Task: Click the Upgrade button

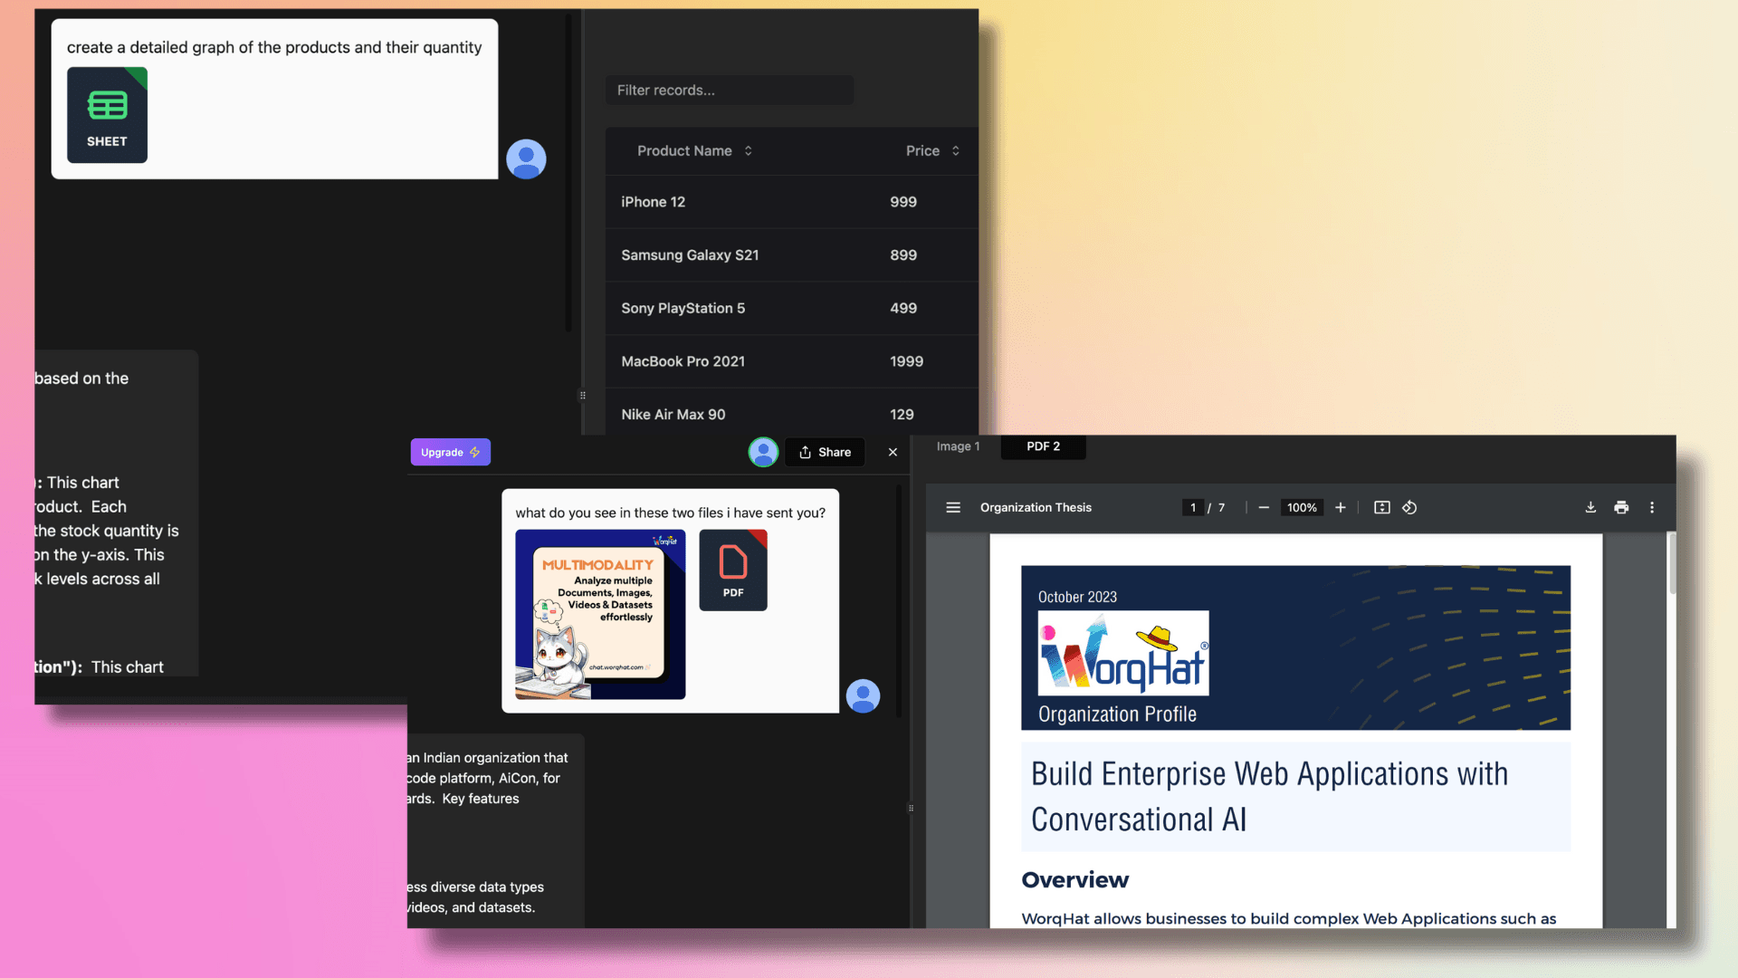Action: pos(450,453)
